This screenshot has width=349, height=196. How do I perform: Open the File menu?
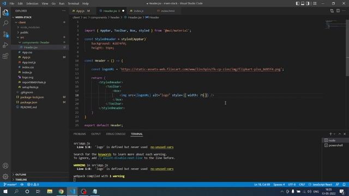pyautogui.click(x=12, y=3)
